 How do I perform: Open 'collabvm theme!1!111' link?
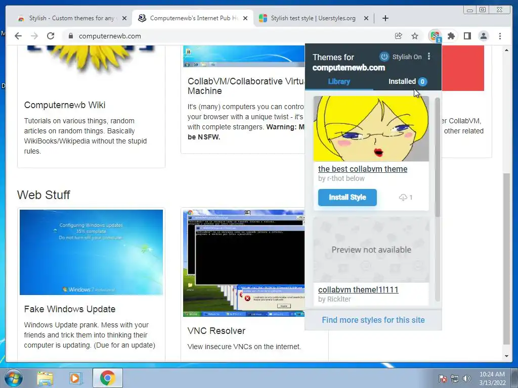[x=358, y=289]
